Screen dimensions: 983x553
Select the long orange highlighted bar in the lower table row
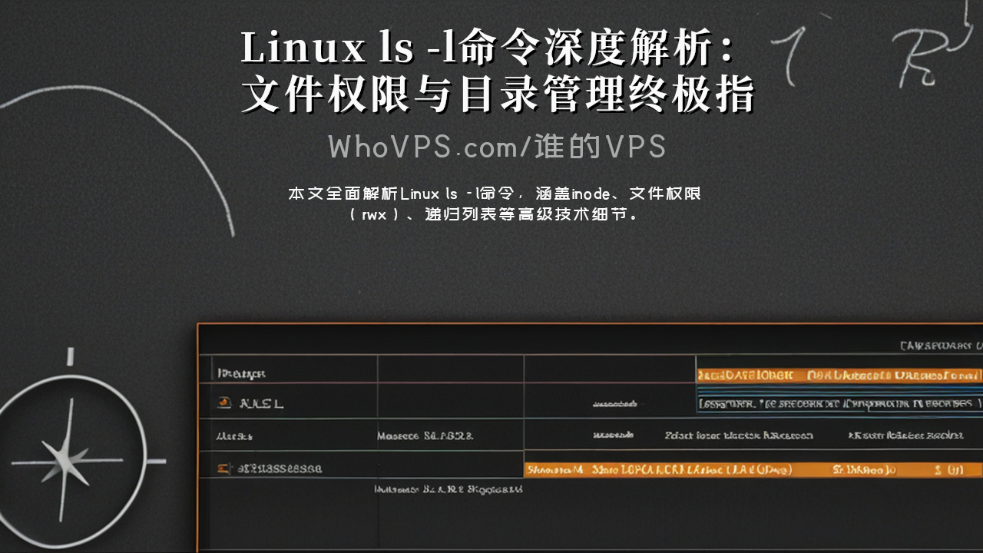point(753,469)
